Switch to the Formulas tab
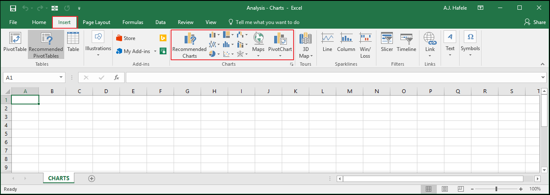This screenshot has width=550, height=195. [133, 22]
